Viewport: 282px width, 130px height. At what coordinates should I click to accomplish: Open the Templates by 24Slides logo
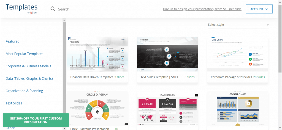point(21,9)
